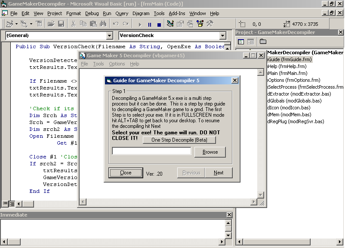Viewport: 345px width, 248px height.
Task: Click the Undo arrow icon
Action: coord(116,24)
